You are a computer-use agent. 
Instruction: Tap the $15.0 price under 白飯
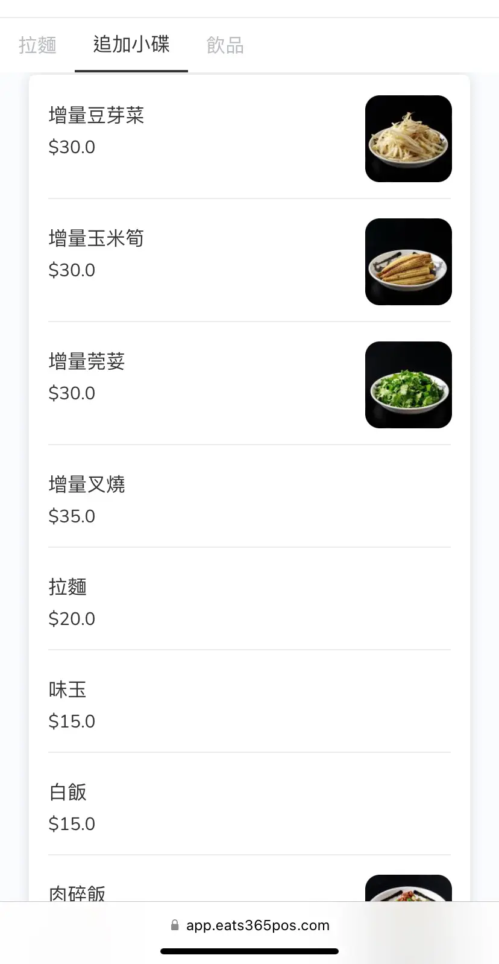pyautogui.click(x=72, y=824)
